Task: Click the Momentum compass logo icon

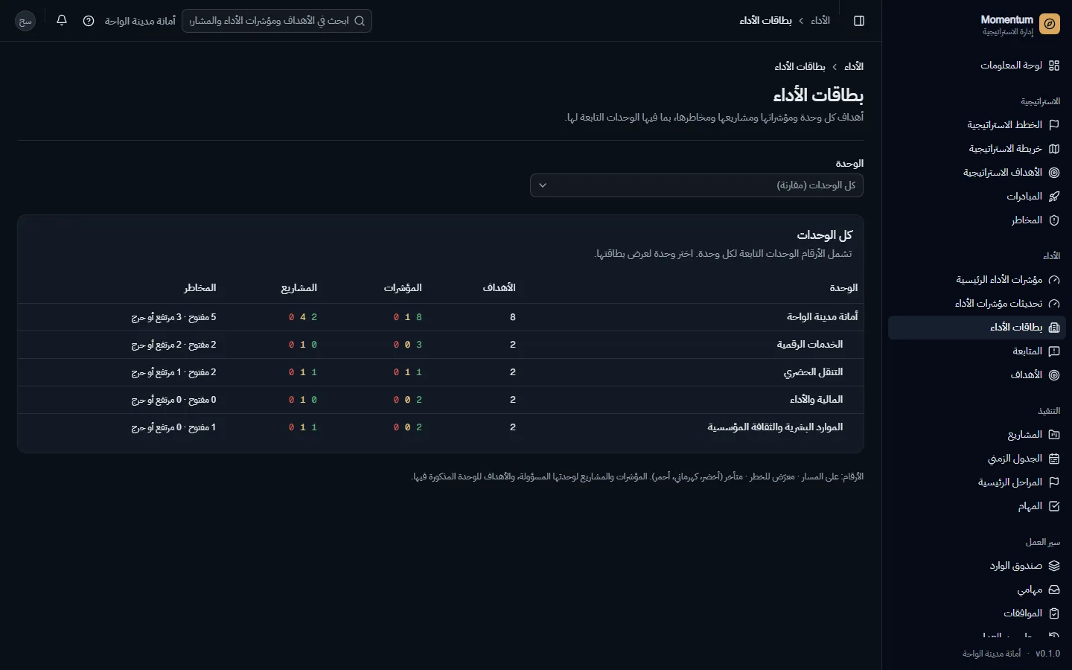Action: tap(1050, 24)
